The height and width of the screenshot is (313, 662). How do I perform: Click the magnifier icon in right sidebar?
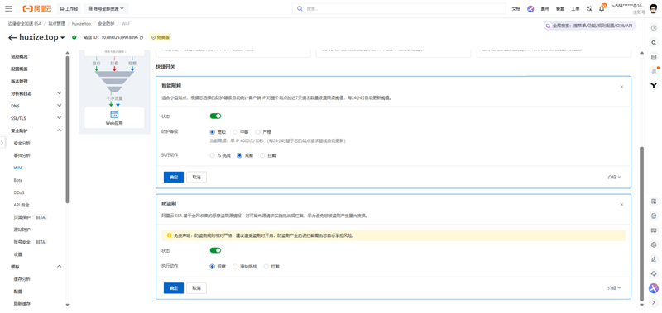[x=654, y=43]
